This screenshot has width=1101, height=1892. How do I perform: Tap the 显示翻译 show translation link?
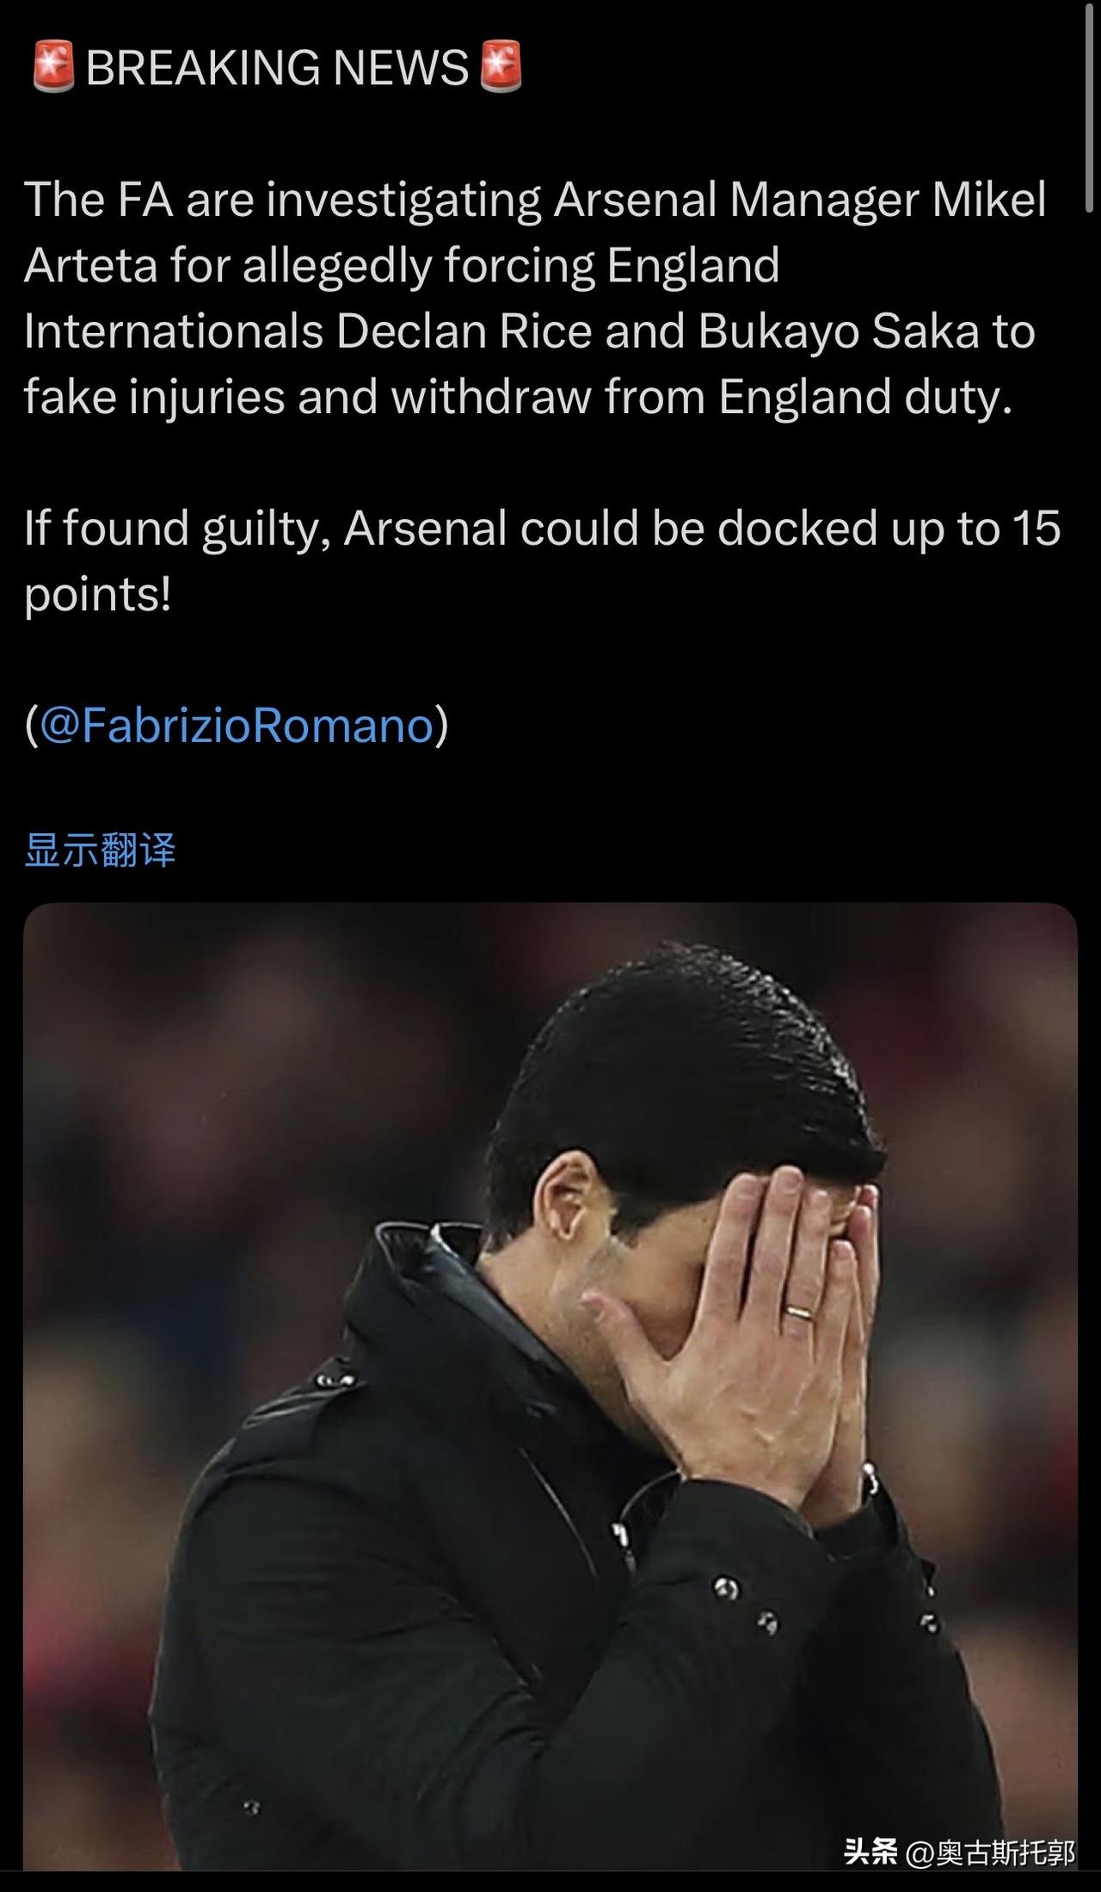tap(100, 850)
